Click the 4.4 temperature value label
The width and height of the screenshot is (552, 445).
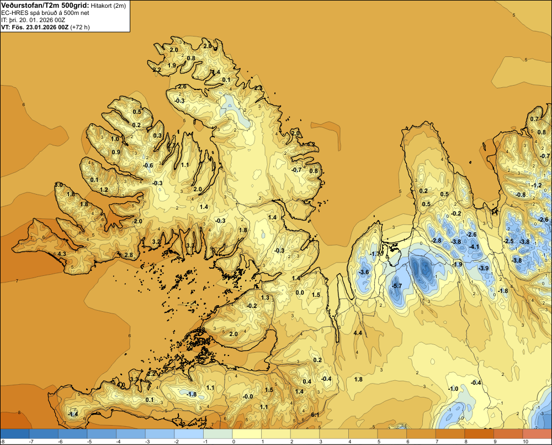[x=358, y=333]
